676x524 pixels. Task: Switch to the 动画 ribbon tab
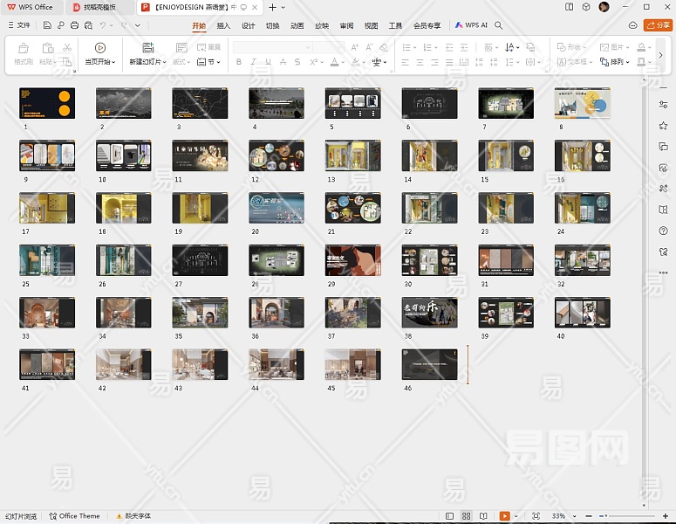(x=297, y=26)
